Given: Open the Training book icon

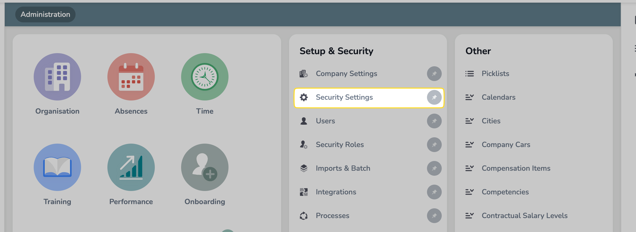Looking at the screenshot, I should coord(57,167).
